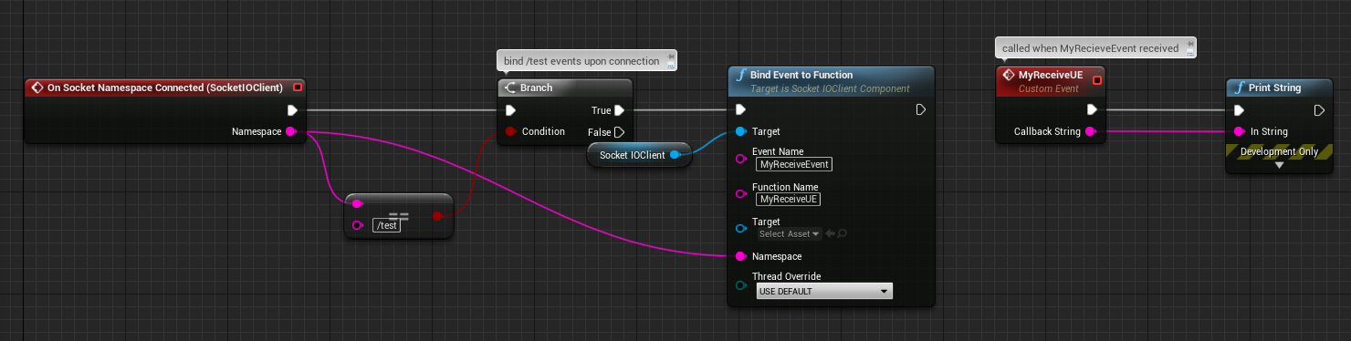Image resolution: width=1351 pixels, height=341 pixels.
Task: Click the equals node red boolean output pin
Action: (x=437, y=216)
